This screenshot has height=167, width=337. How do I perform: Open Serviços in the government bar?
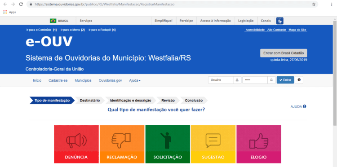click(86, 21)
